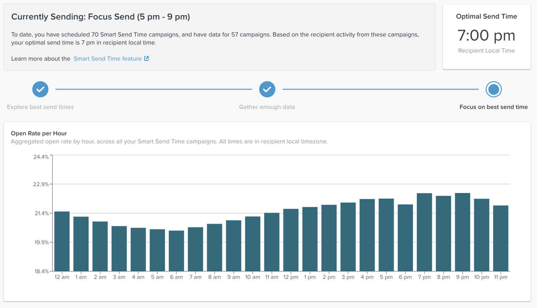
Task: Click the checkmark icon on Explore best send times step
Action: 40,89
